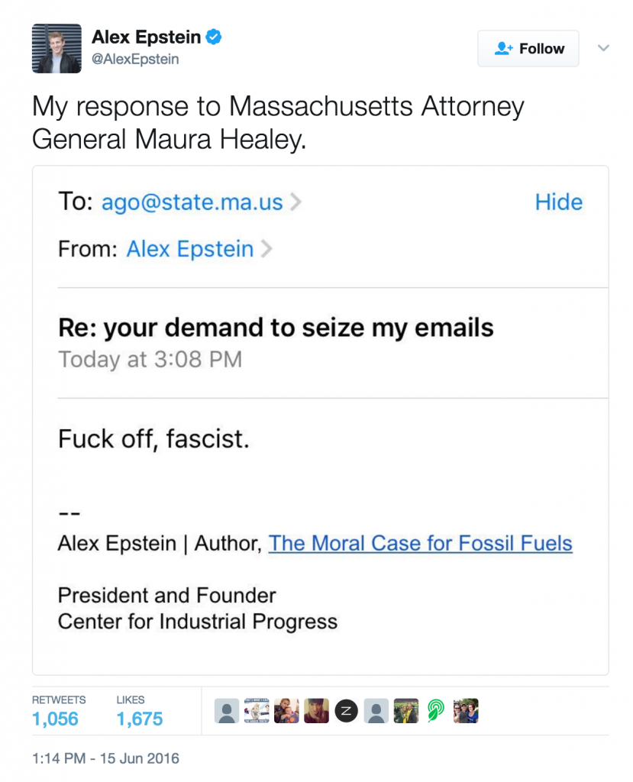
Task: Open the @AlexEpstein handle link
Action: coord(135,59)
